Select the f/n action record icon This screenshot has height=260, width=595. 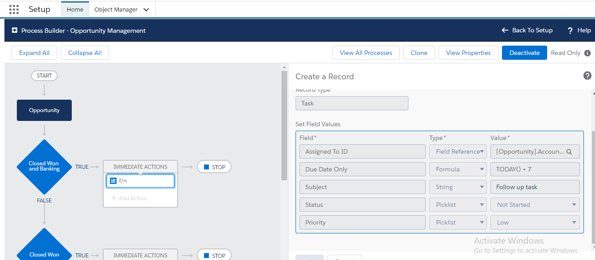click(x=113, y=181)
